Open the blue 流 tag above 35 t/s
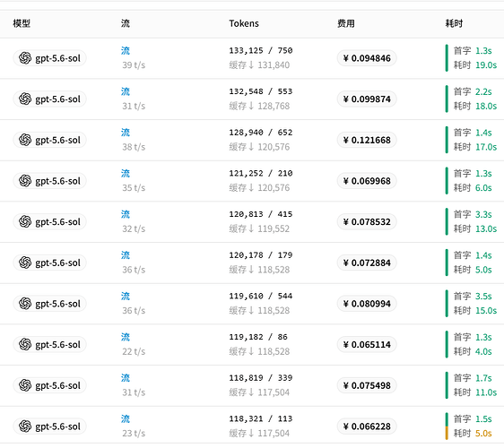 [x=126, y=174]
